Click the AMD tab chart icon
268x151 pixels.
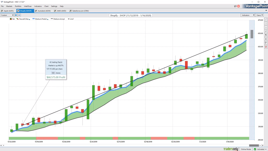(x=55, y=11)
